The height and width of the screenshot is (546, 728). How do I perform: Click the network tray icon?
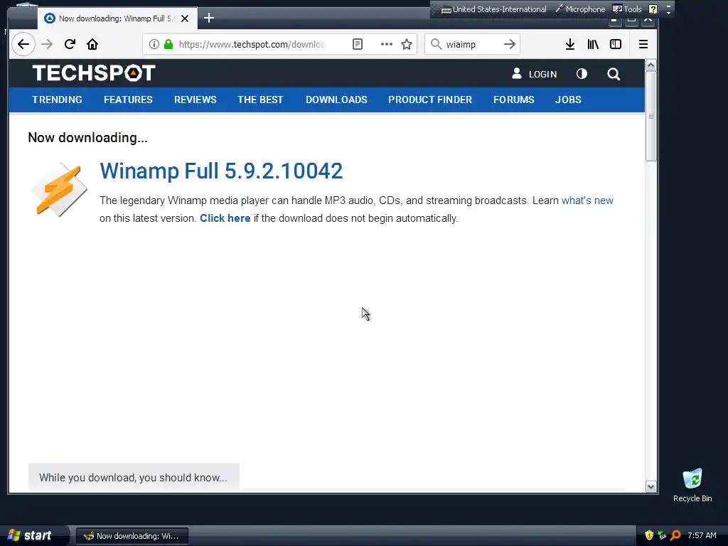(662, 535)
